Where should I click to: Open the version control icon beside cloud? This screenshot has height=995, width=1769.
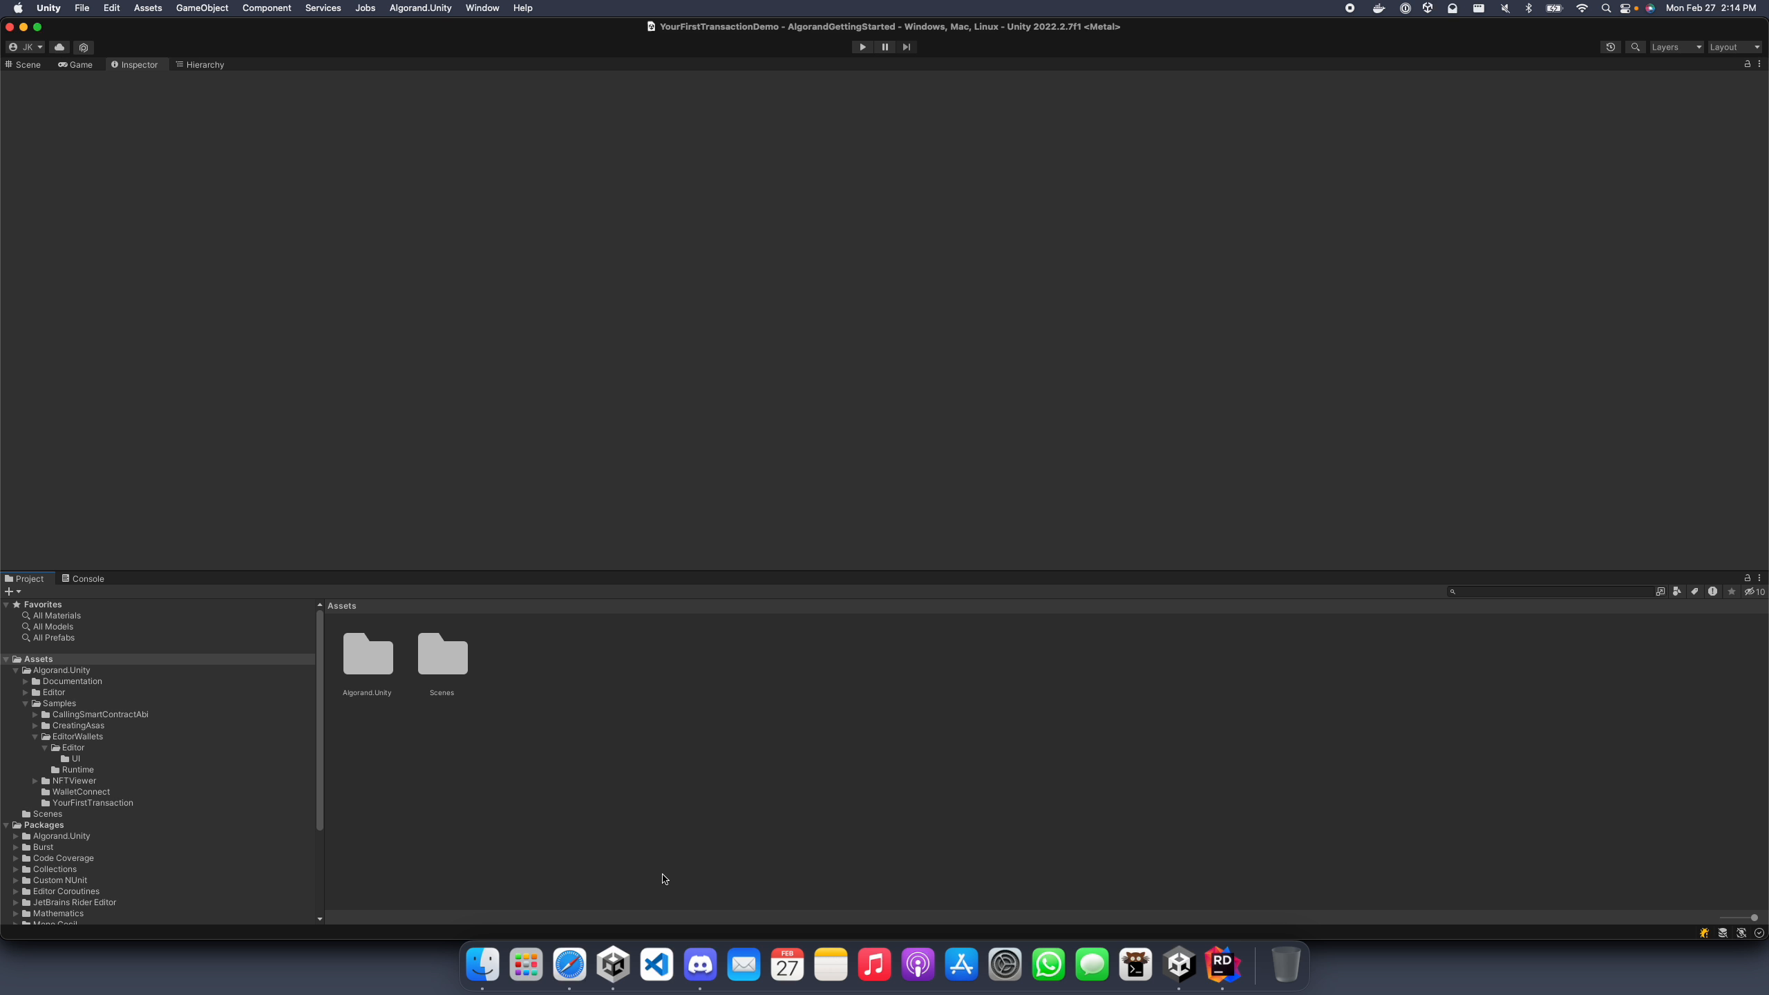(x=84, y=47)
